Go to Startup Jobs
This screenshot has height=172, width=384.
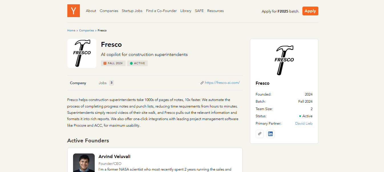132,11
